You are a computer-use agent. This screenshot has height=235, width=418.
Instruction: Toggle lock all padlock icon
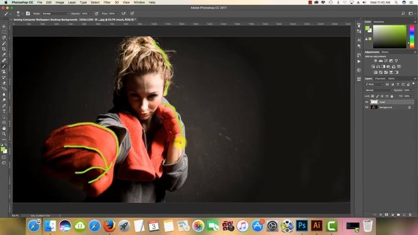pos(392,96)
